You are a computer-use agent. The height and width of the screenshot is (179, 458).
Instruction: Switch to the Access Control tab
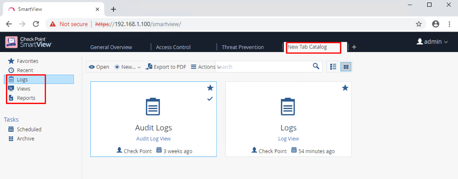[x=173, y=47]
